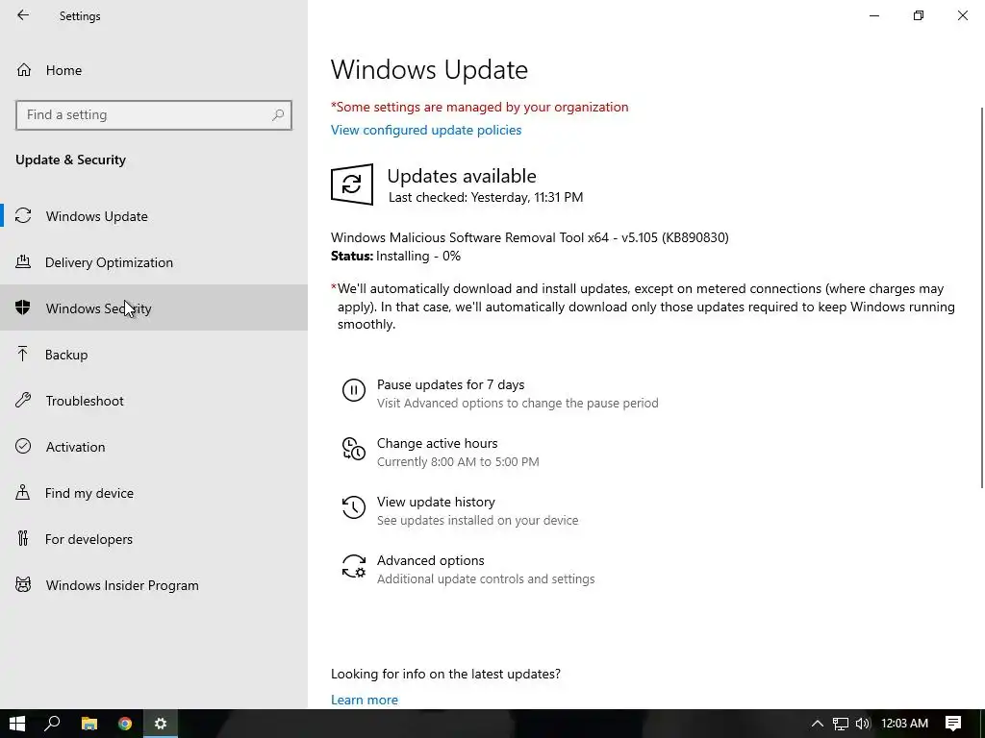Open File Explorer from the taskbar
Viewport: 985px width, 738px height.
coord(89,724)
